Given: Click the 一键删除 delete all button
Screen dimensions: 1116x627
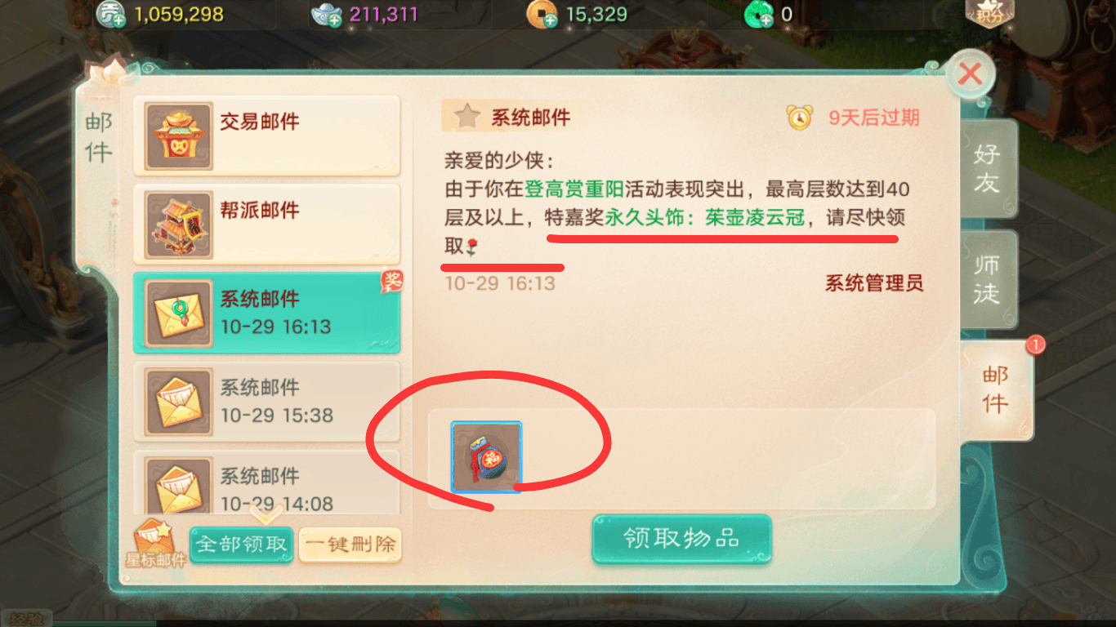Looking at the screenshot, I should click(x=350, y=545).
